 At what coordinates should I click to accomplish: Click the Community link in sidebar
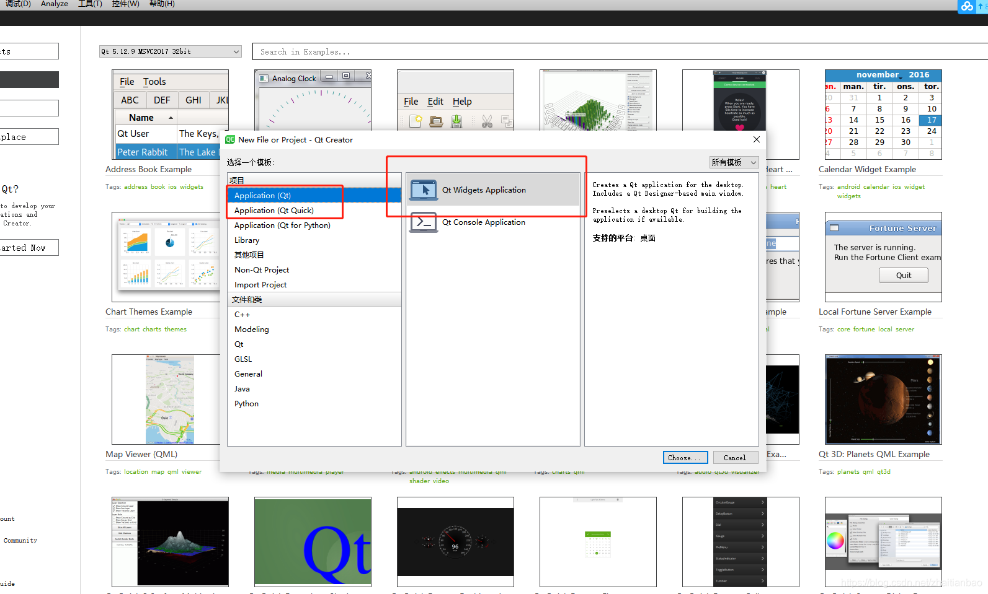(x=20, y=541)
